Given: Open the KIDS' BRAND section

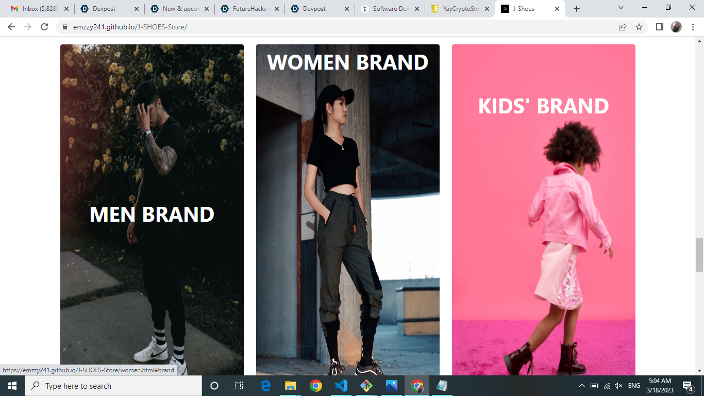Looking at the screenshot, I should pos(544,206).
